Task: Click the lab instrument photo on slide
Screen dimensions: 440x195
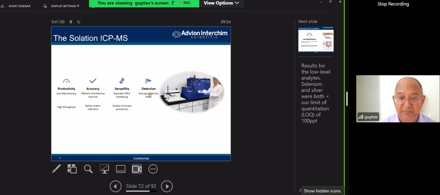Action: click(x=192, y=92)
